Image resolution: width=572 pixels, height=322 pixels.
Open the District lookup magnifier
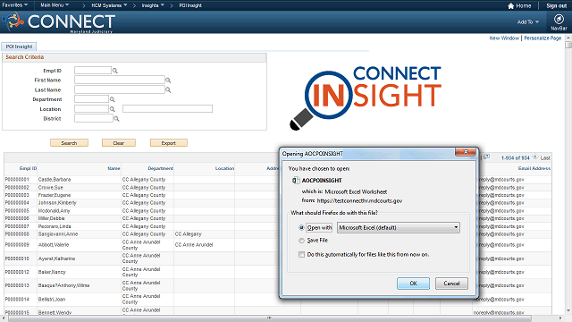116,119
